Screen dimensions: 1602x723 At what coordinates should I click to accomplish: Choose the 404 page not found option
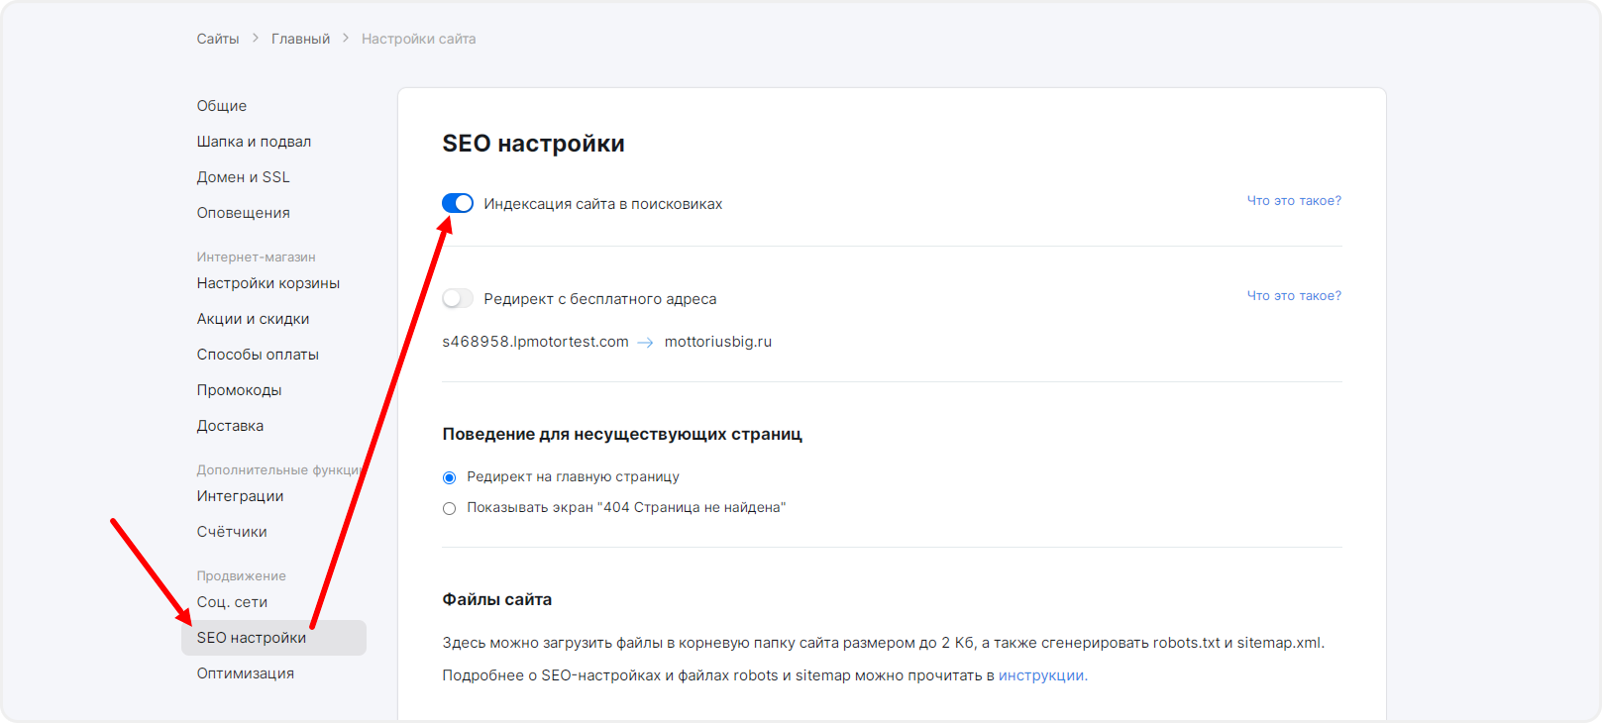pyautogui.click(x=450, y=508)
